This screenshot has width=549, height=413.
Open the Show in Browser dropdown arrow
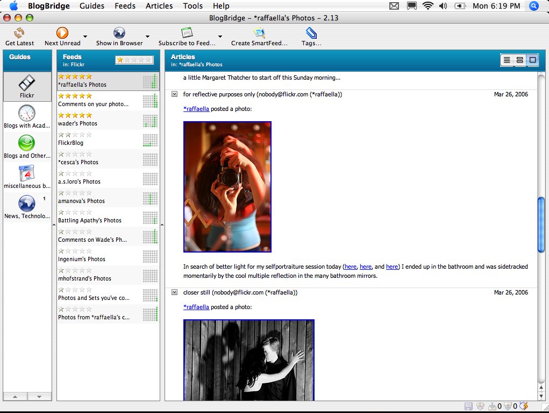pos(147,36)
